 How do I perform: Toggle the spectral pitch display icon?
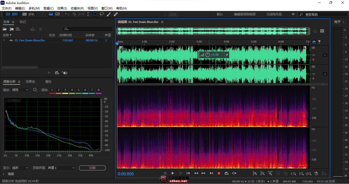pyautogui.click(x=57, y=14)
